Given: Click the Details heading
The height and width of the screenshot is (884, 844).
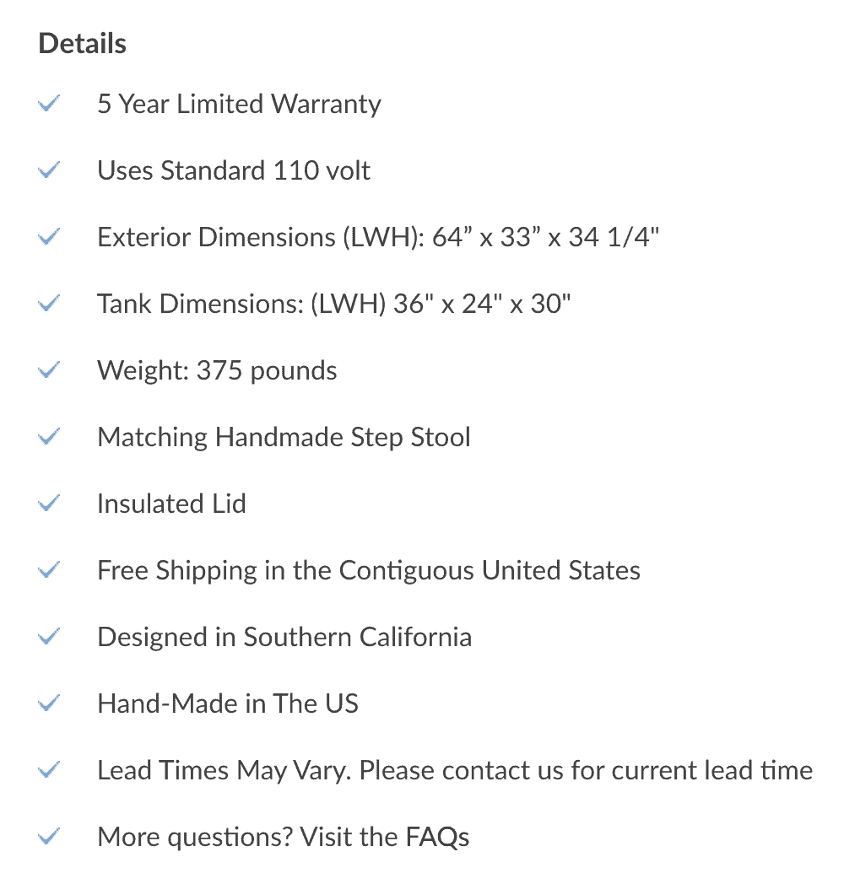Looking at the screenshot, I should [x=83, y=43].
